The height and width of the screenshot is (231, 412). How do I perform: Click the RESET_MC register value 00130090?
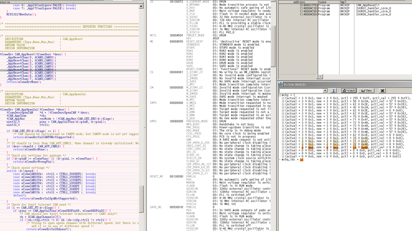pos(177,177)
